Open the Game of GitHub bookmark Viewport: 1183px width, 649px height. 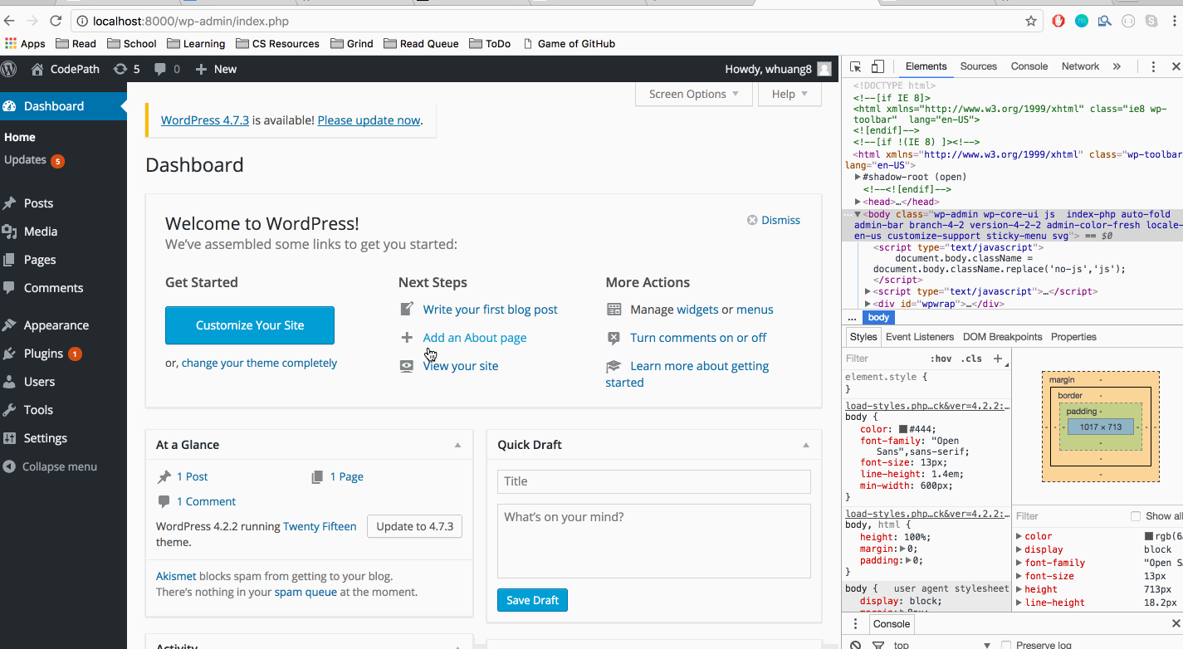569,44
